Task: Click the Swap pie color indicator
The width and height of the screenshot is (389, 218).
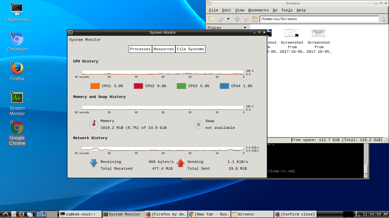Action: 199,124
